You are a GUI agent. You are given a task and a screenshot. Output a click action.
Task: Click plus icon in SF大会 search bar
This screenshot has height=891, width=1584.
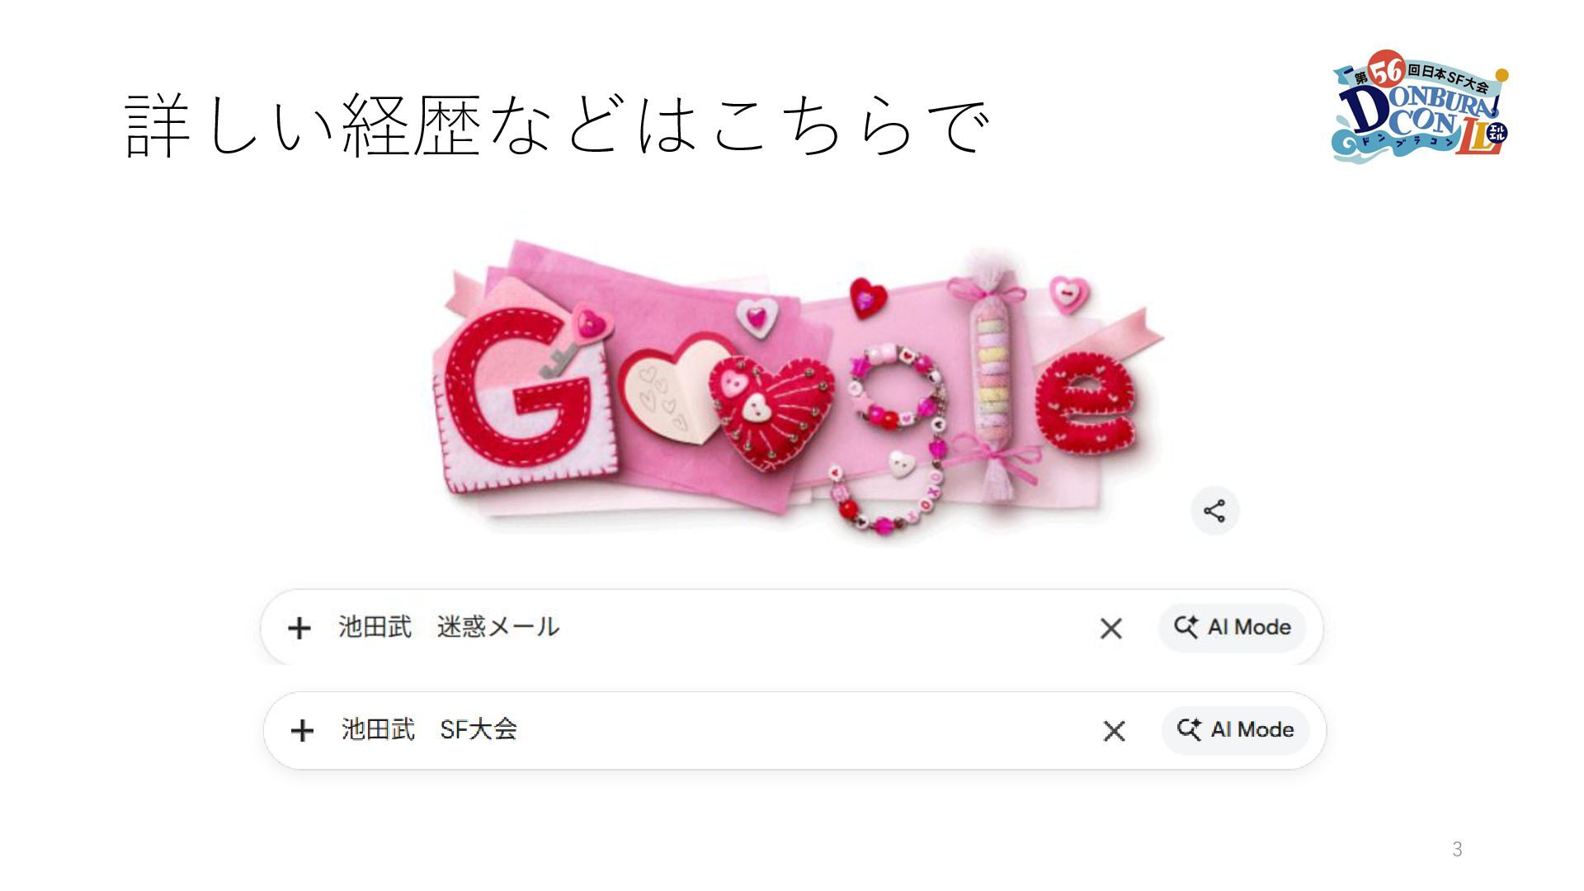[302, 730]
